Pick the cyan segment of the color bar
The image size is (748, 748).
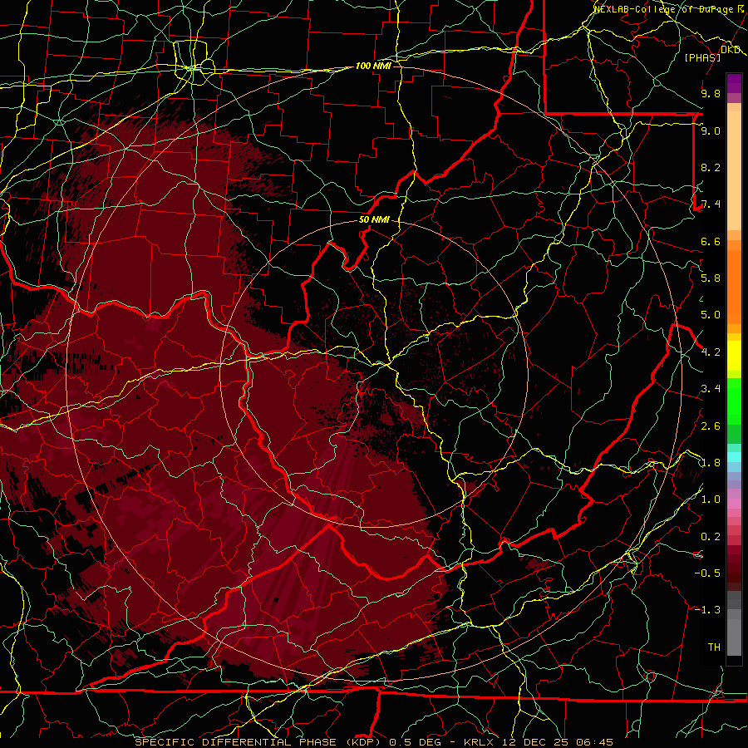(734, 457)
